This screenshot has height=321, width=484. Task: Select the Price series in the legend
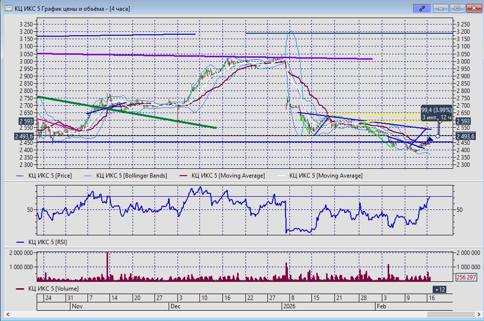point(44,175)
